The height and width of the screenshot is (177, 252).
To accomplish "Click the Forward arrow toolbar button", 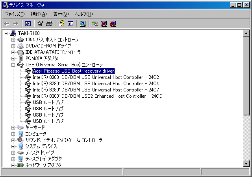I will click(x=16, y=24).
